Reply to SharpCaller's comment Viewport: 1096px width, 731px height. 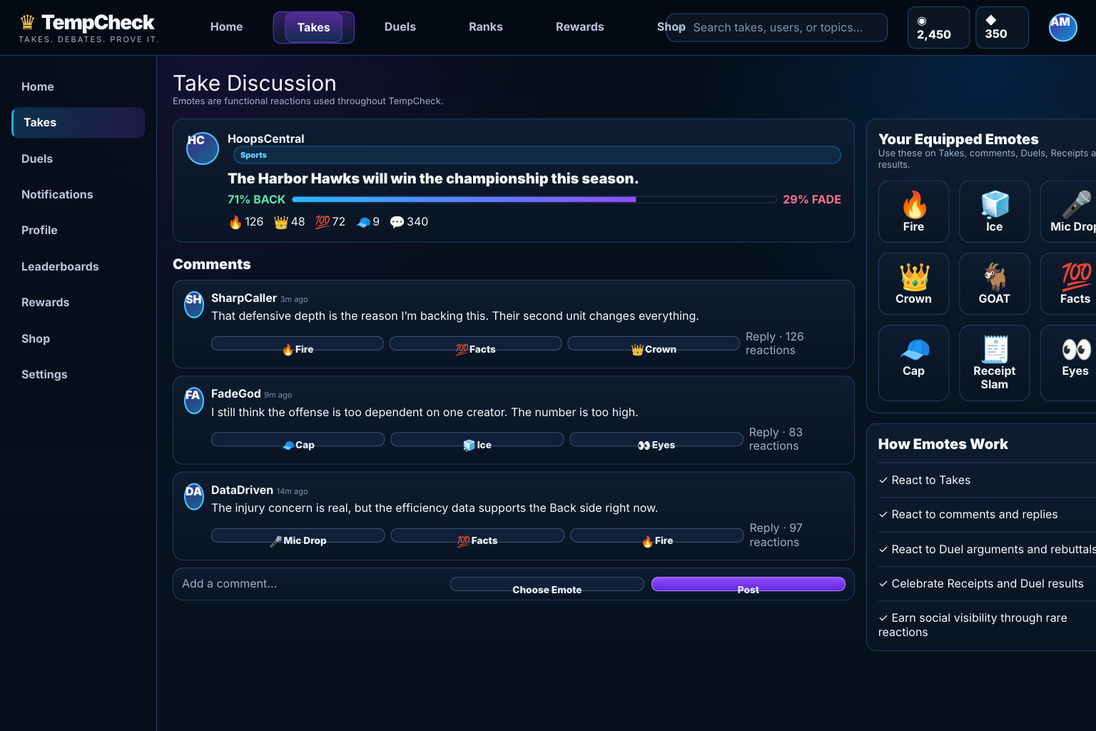tap(761, 336)
